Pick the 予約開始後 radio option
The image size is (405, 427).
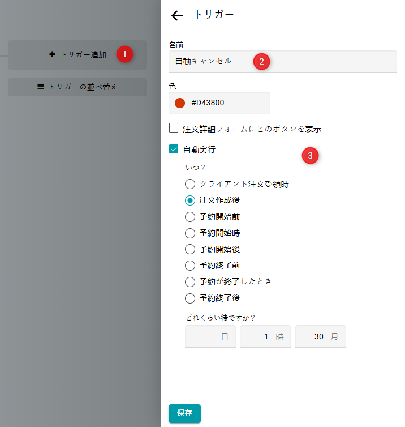(x=190, y=249)
